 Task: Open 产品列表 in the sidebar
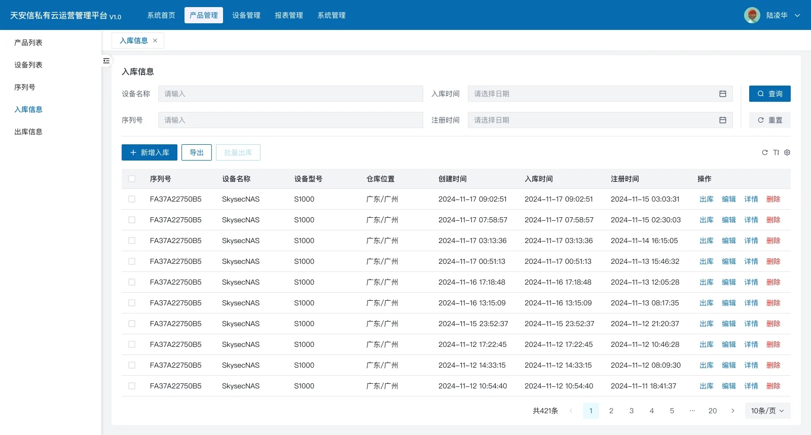28,43
